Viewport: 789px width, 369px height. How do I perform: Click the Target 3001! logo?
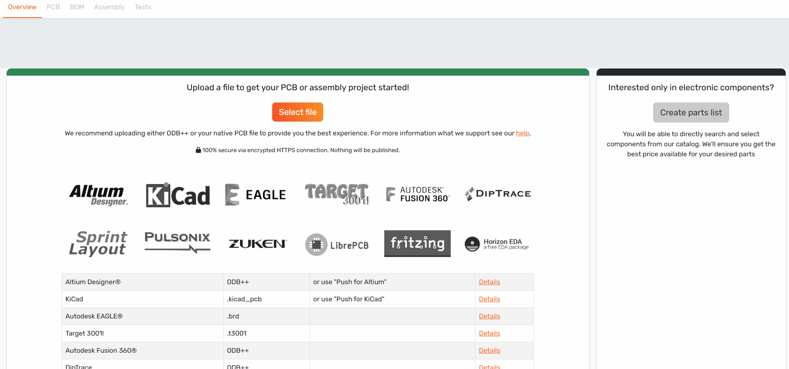(x=337, y=194)
